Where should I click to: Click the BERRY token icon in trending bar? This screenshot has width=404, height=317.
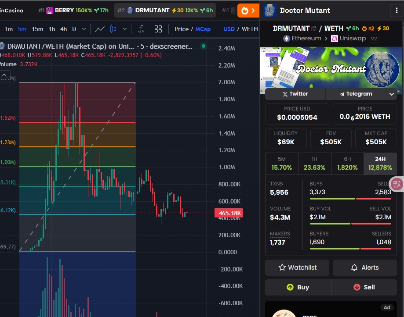point(50,11)
